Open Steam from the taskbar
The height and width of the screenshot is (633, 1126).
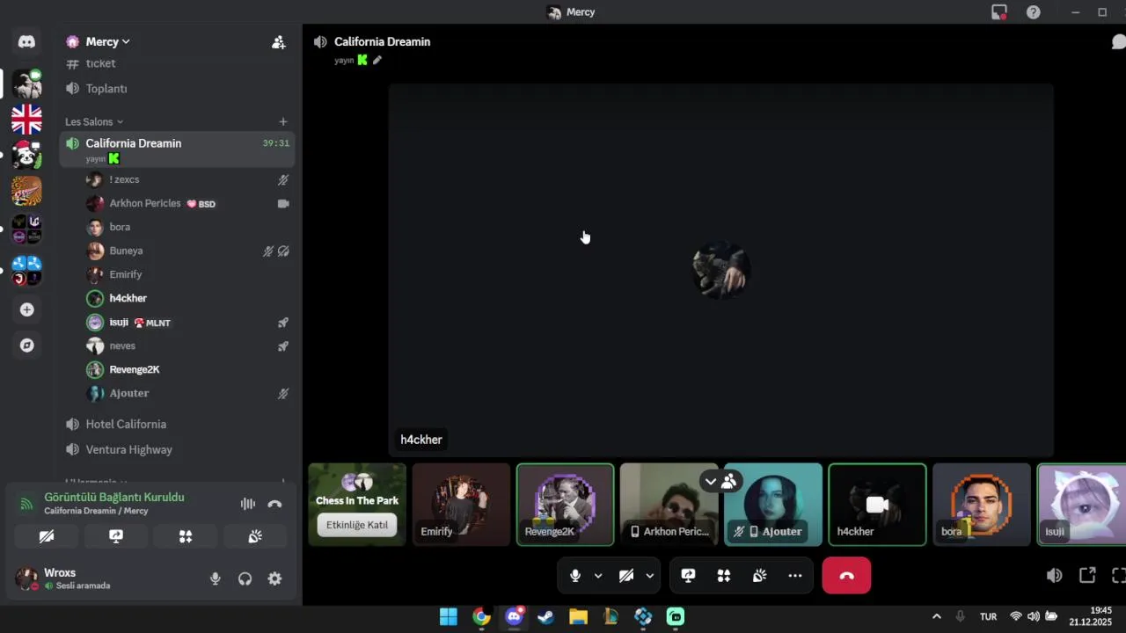545,617
